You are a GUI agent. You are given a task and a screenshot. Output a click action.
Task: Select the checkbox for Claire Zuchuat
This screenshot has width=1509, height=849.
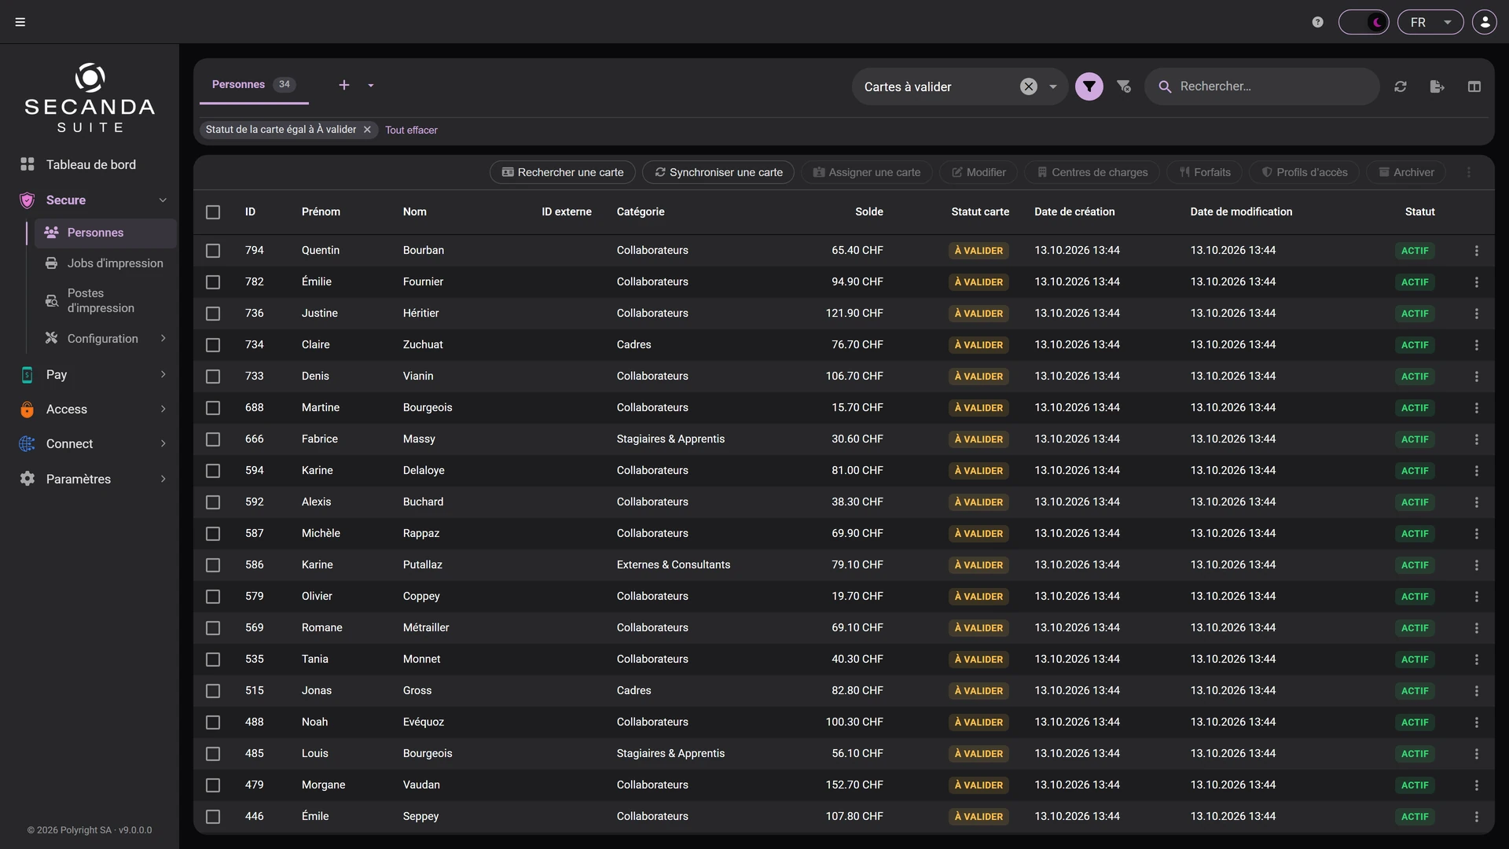[x=213, y=345]
